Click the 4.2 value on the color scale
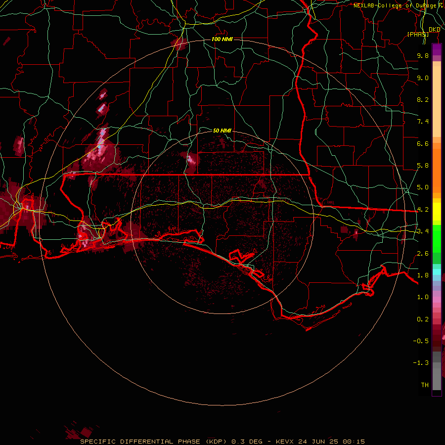 point(423,210)
